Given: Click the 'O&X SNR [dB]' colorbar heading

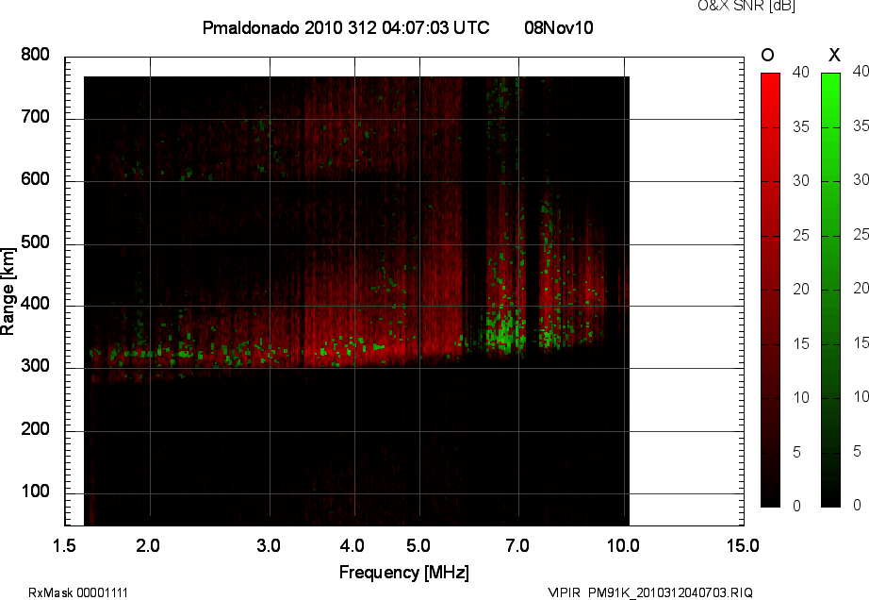Looking at the screenshot, I should tap(746, 6).
